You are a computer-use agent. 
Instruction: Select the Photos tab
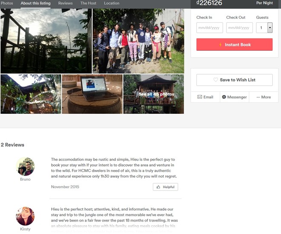tap(7, 3)
